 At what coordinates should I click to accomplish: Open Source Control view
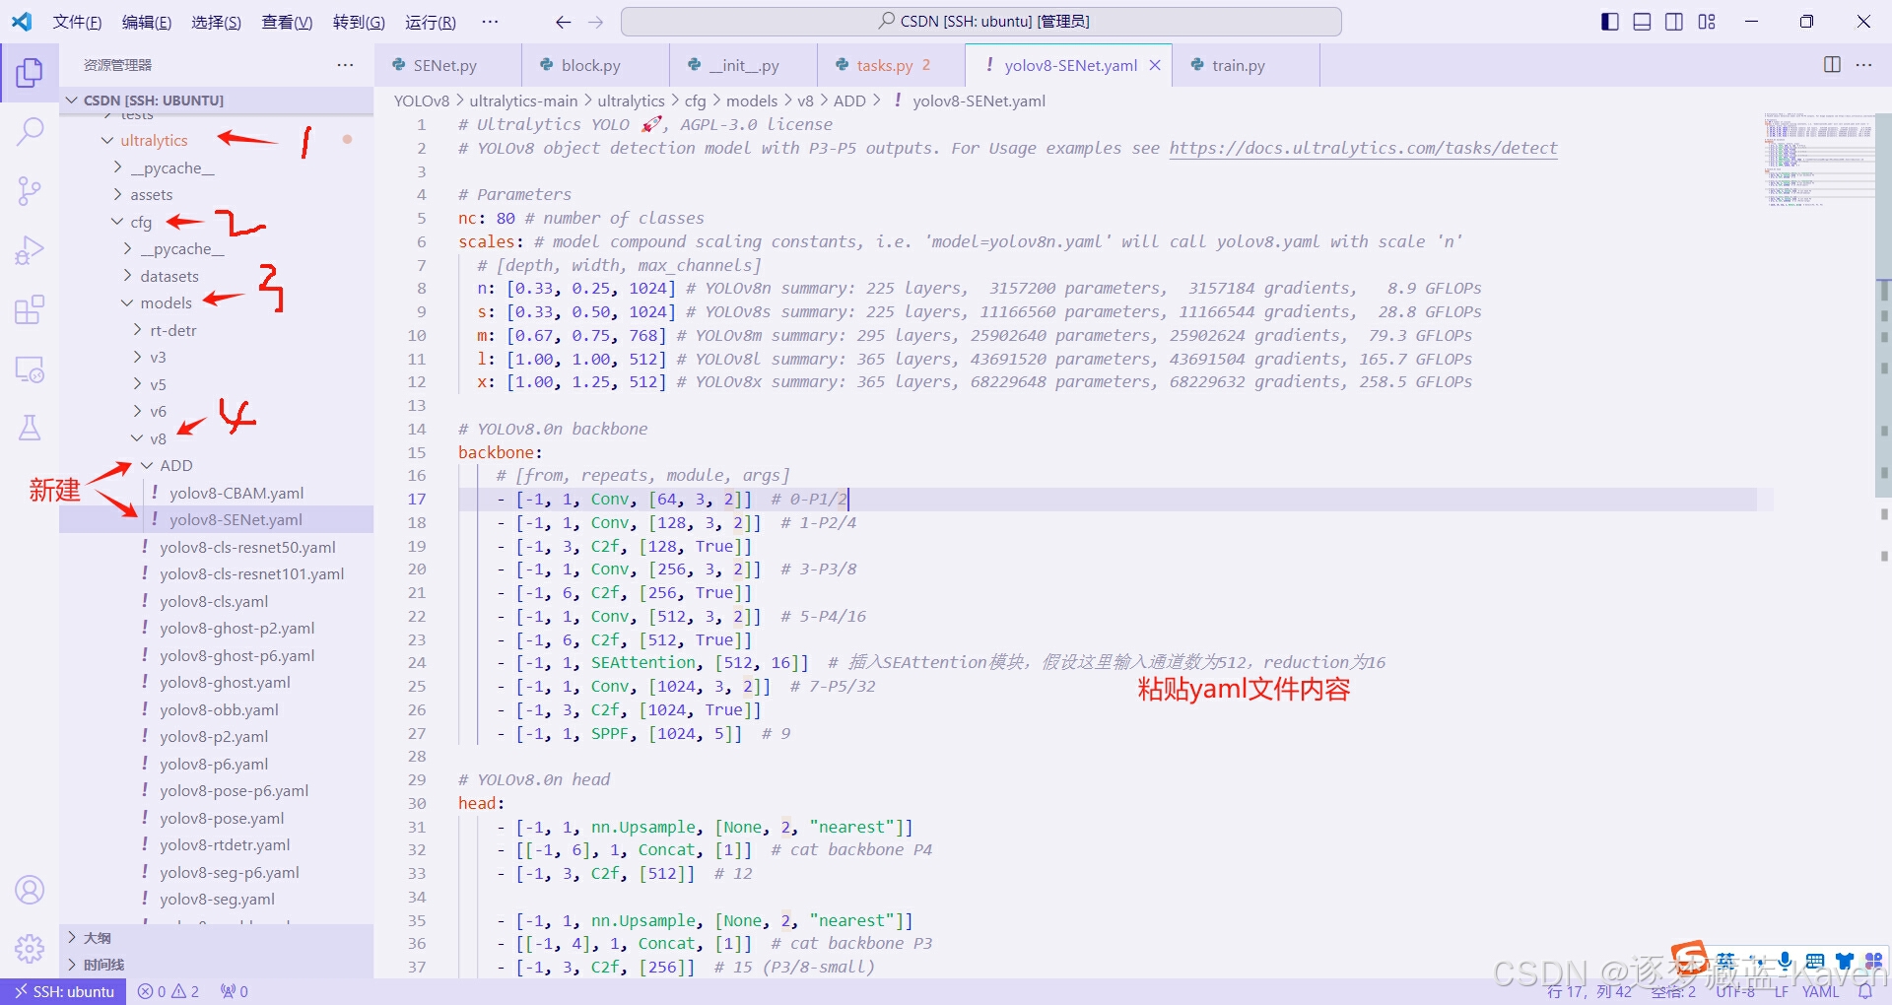tap(30, 190)
